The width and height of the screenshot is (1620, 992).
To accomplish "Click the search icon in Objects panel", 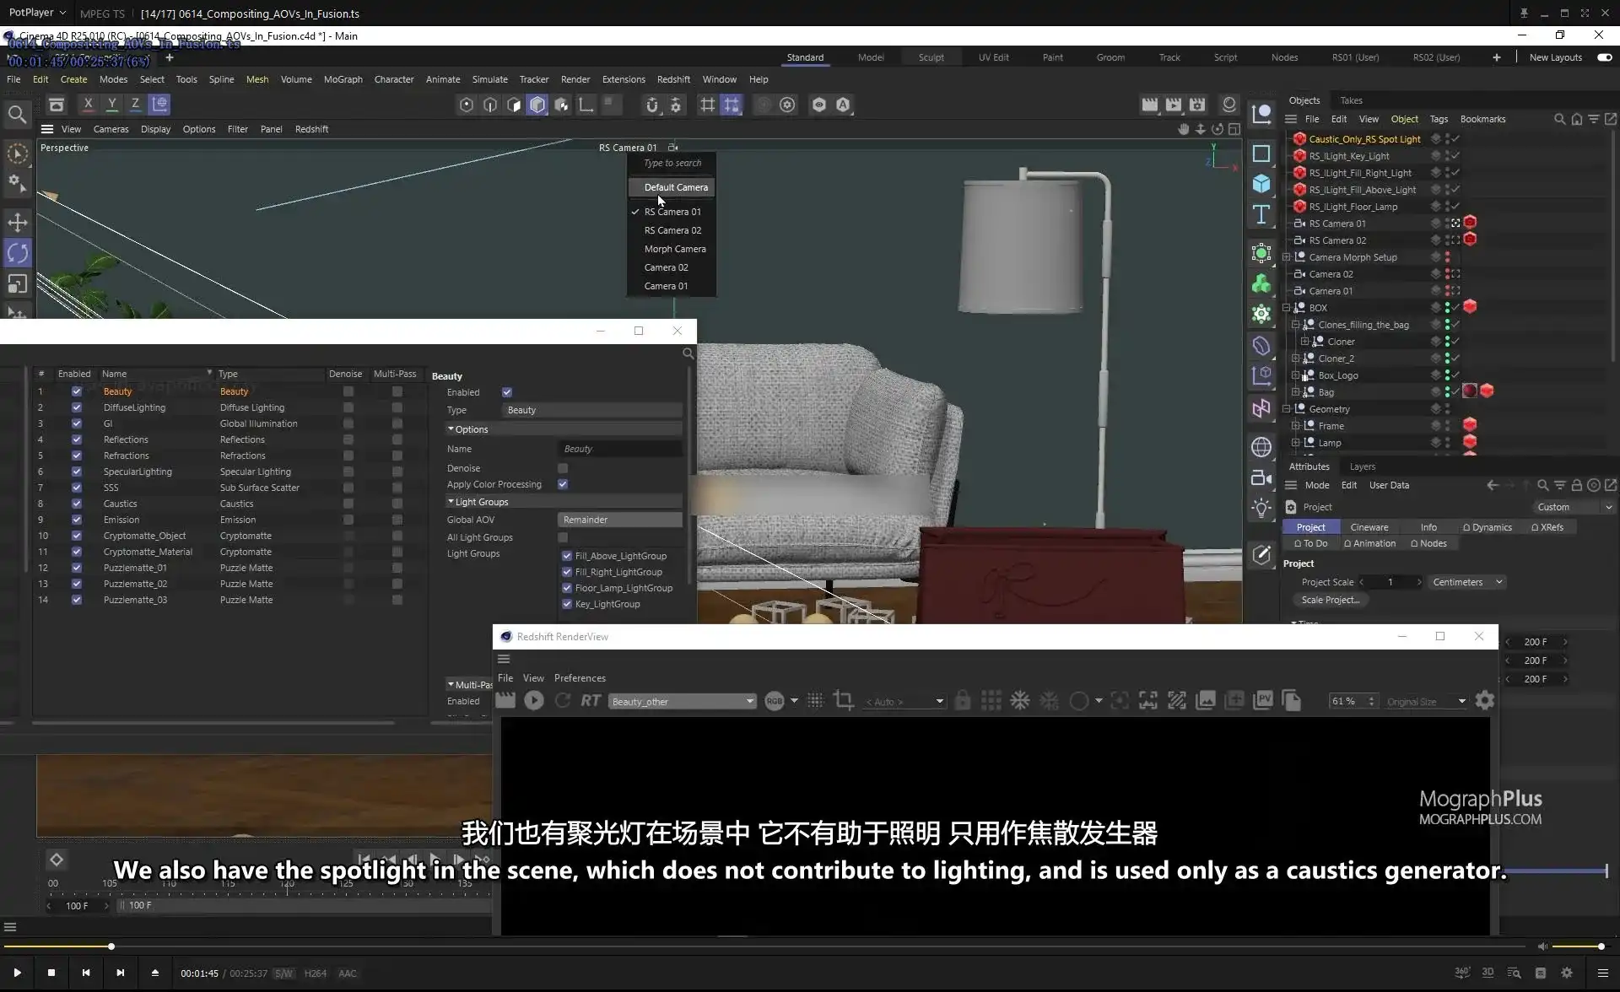I will pyautogui.click(x=1558, y=119).
